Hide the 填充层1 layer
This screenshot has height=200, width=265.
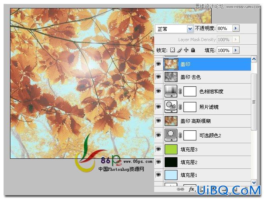[158, 175]
